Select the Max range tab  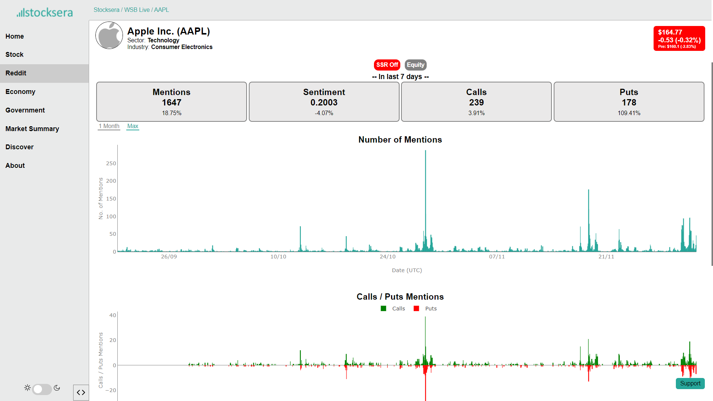(133, 126)
